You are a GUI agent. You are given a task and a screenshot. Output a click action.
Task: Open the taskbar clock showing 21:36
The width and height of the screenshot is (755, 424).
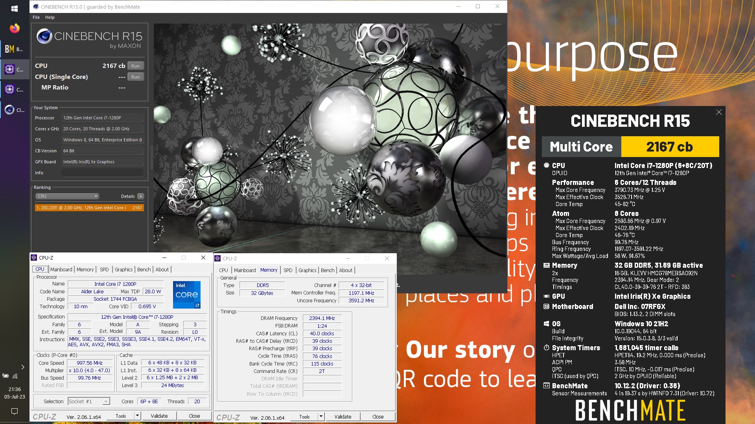15,393
